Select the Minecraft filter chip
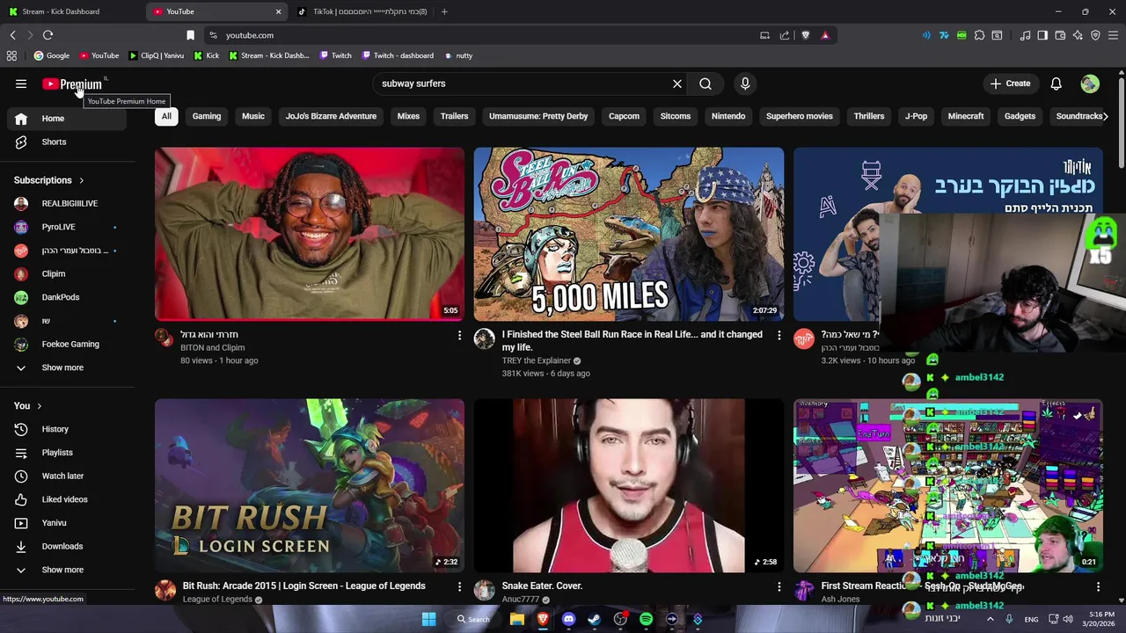 click(966, 116)
